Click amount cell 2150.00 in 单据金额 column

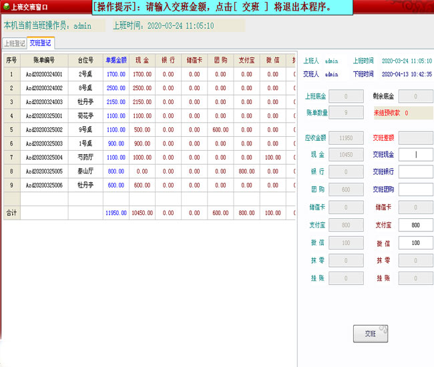point(116,102)
